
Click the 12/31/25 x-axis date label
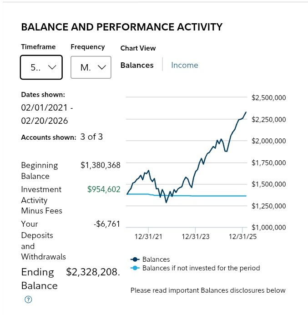[x=242, y=236]
